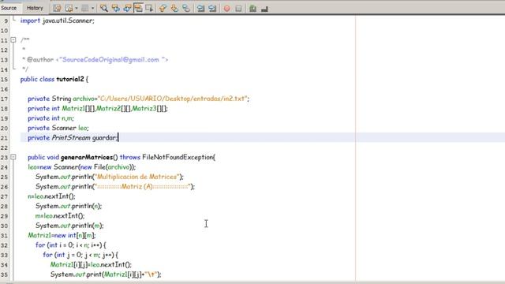Image resolution: width=505 pixels, height=284 pixels.
Task: Click Find Next Occurrence icon
Action: (127, 9)
